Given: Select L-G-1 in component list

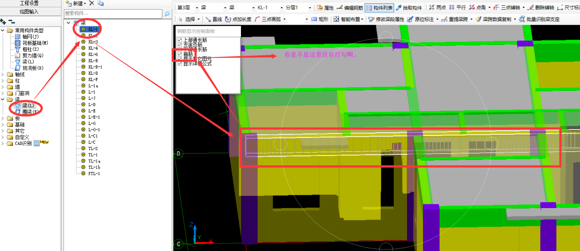Looking at the screenshot, I should click(94, 130).
